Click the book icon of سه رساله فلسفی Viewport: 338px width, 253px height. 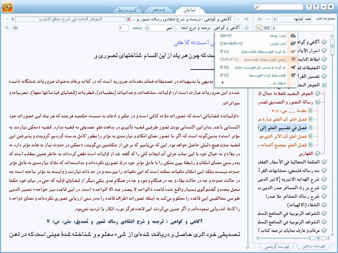click(324, 170)
